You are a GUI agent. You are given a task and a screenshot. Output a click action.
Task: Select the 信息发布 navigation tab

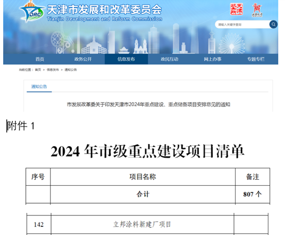pos(126,59)
